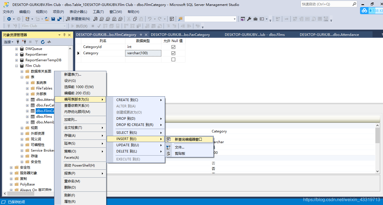Click the cloud download widget icon

364,11
